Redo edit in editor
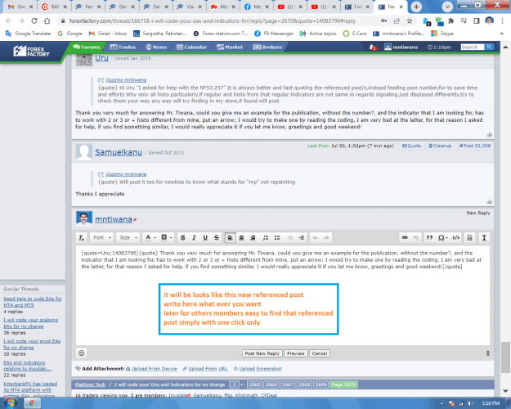 (326, 238)
